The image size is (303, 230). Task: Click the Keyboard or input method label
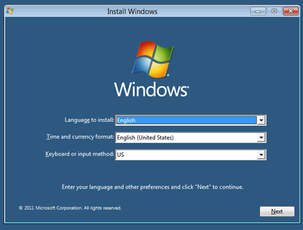point(80,154)
